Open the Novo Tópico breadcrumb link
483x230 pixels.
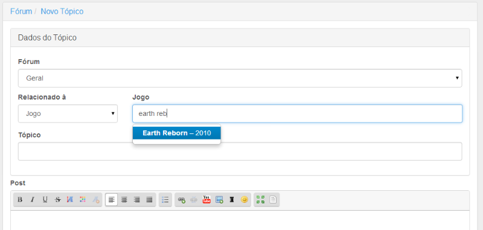coord(62,11)
